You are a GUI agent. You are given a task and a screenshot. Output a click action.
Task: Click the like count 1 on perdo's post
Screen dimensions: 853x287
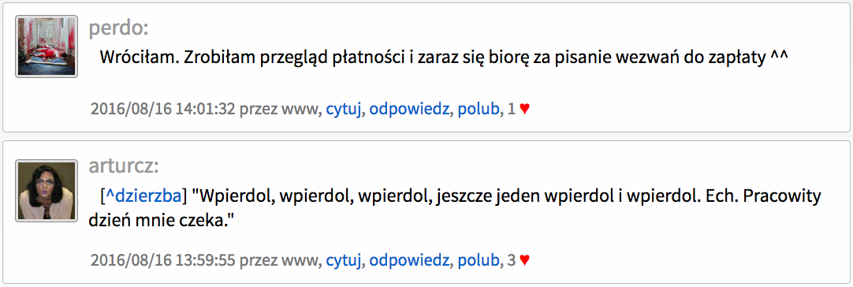click(x=511, y=110)
